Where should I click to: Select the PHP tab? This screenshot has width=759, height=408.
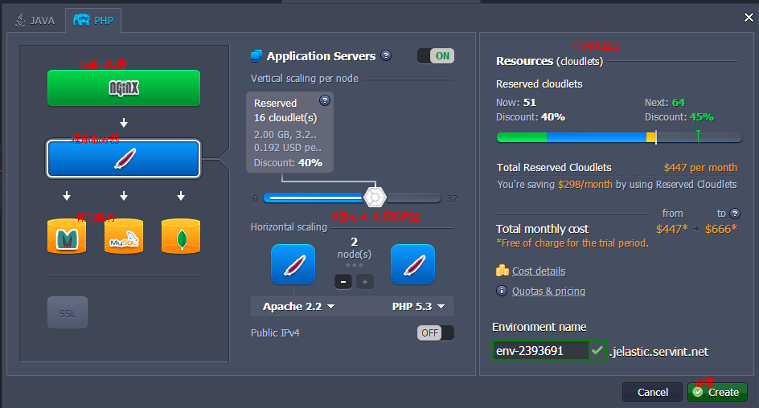(94, 20)
